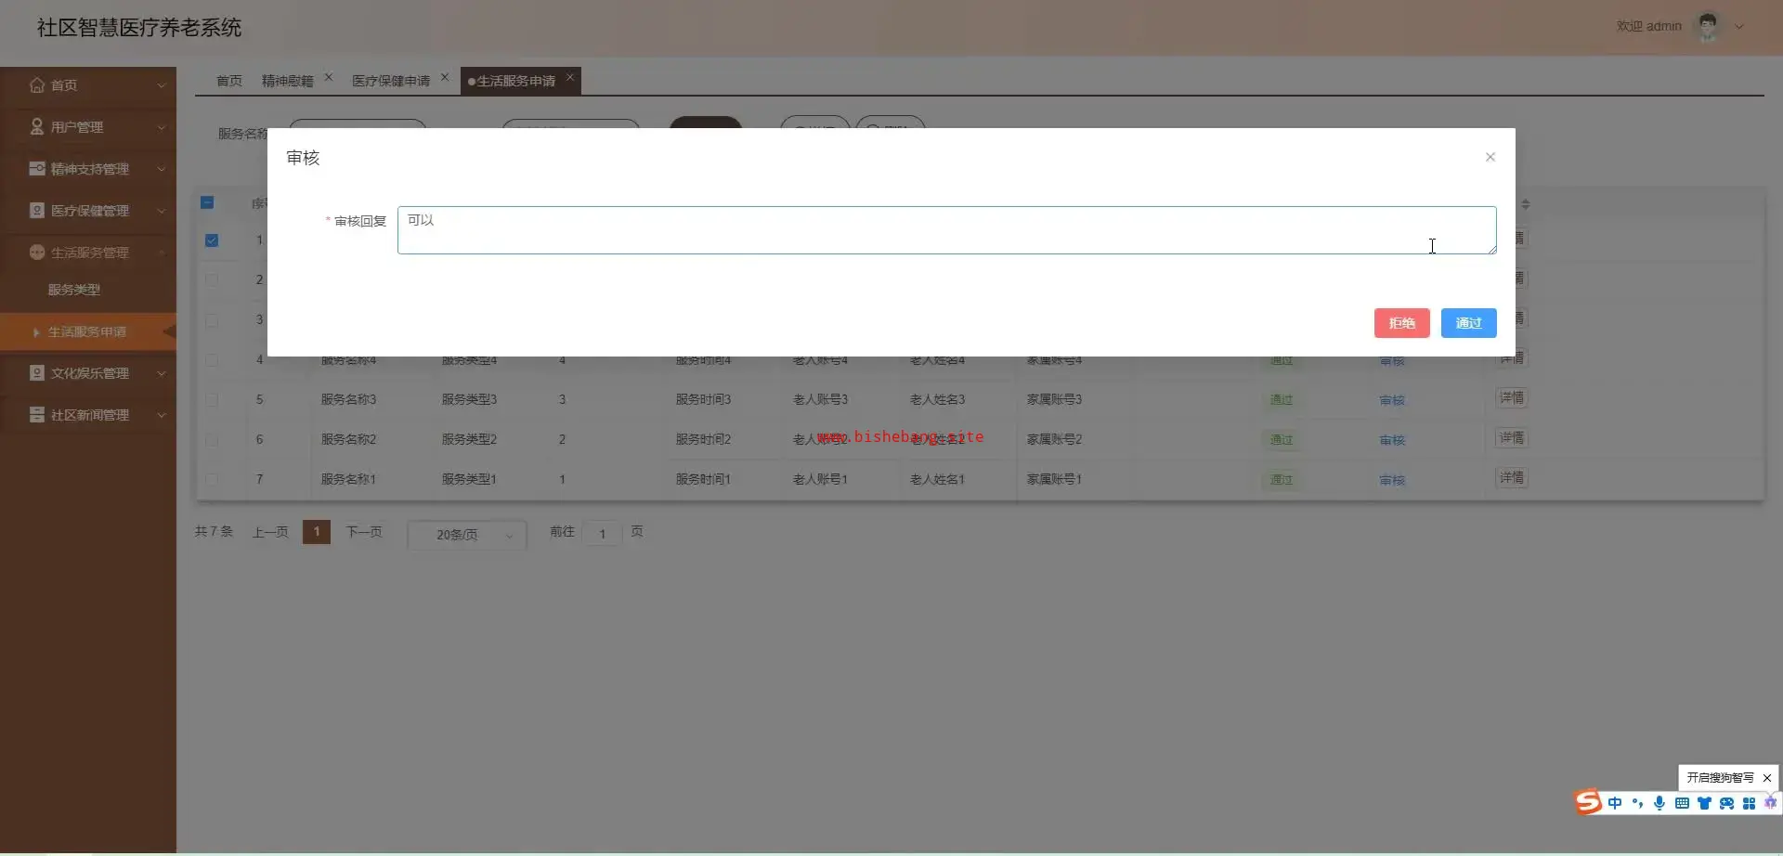
Task: Click the icon beside 医疗保健管理
Action: pos(37,211)
